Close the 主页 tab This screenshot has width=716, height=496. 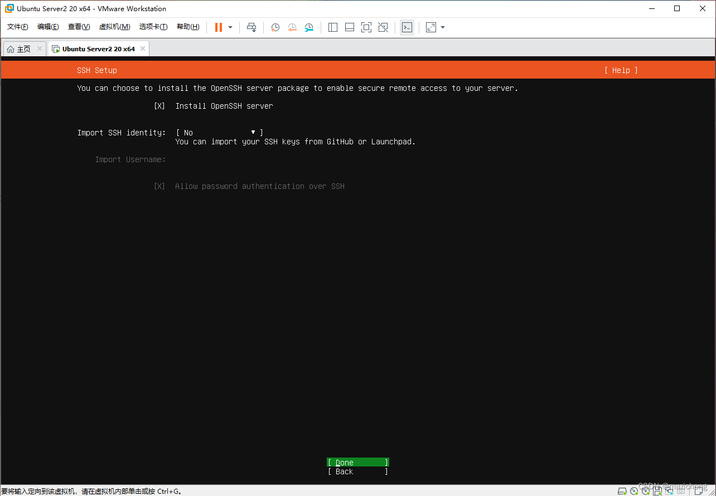pyautogui.click(x=39, y=48)
